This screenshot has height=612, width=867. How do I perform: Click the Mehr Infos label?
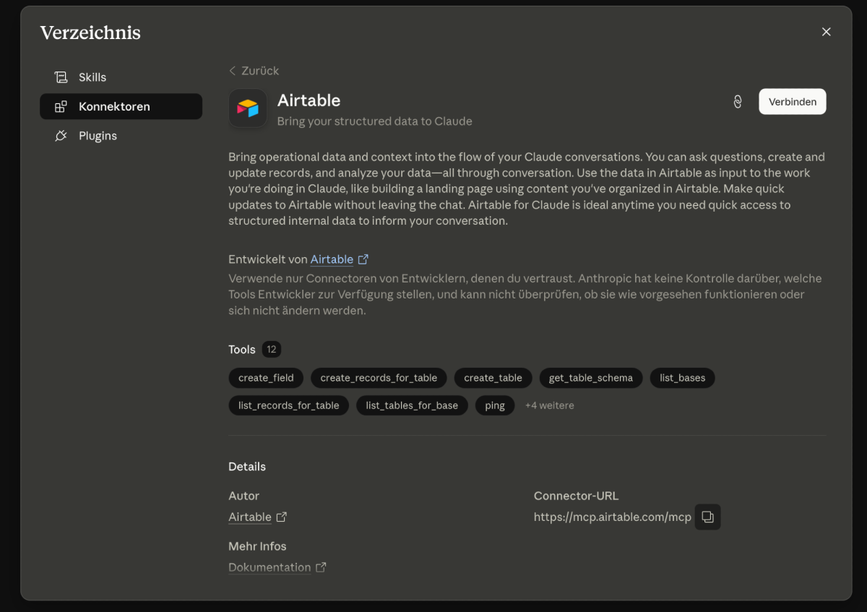coord(257,546)
